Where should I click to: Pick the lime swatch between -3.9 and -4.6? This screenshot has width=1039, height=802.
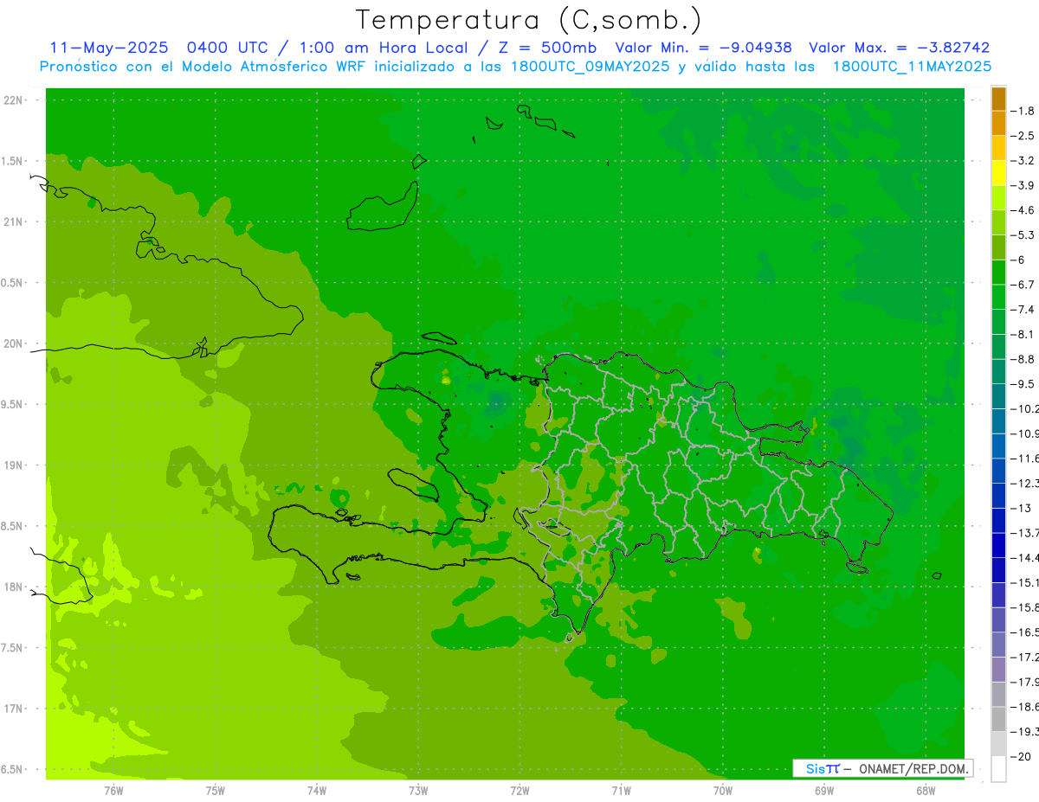coord(998,198)
